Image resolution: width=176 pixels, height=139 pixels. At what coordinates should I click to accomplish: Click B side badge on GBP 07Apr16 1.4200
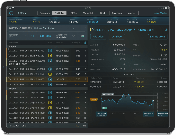click(x=50, y=103)
